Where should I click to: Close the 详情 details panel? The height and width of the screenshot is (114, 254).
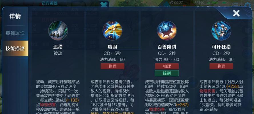coord(236,13)
